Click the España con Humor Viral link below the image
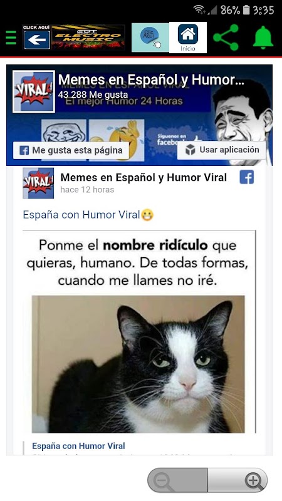The height and width of the screenshot is (501, 282). (x=79, y=446)
